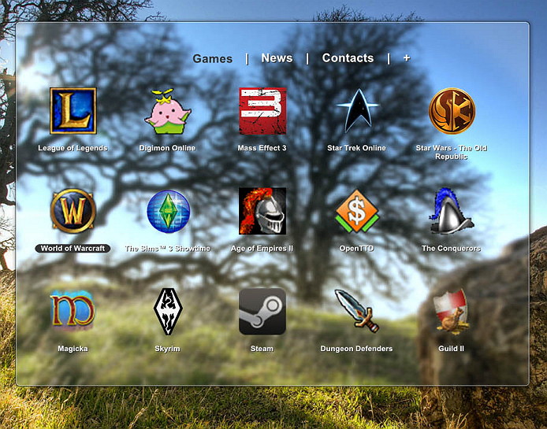Select the Age of Empires II icon
The width and height of the screenshot is (547, 429).
click(262, 211)
